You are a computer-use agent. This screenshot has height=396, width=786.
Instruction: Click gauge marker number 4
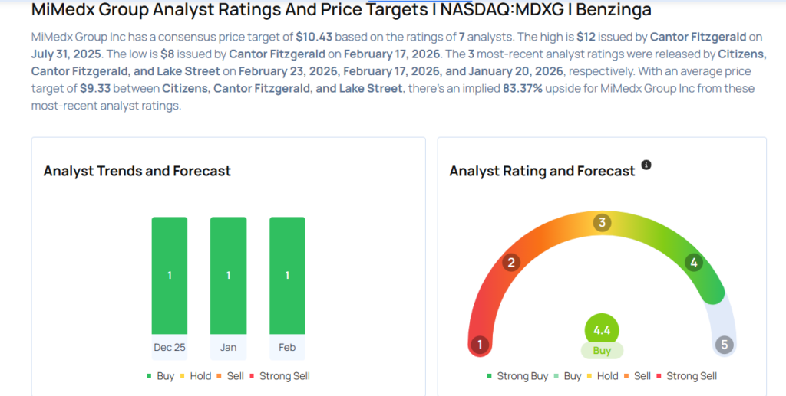click(694, 263)
